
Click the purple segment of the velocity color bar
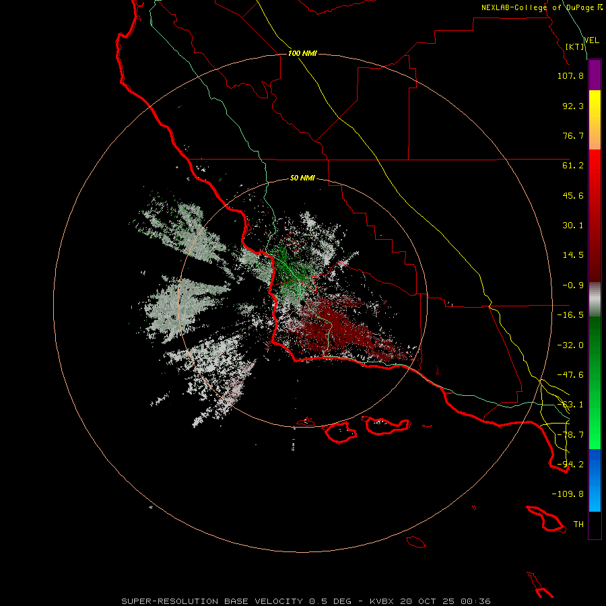595,75
